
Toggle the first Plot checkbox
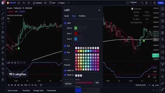pyautogui.click(x=65, y=46)
